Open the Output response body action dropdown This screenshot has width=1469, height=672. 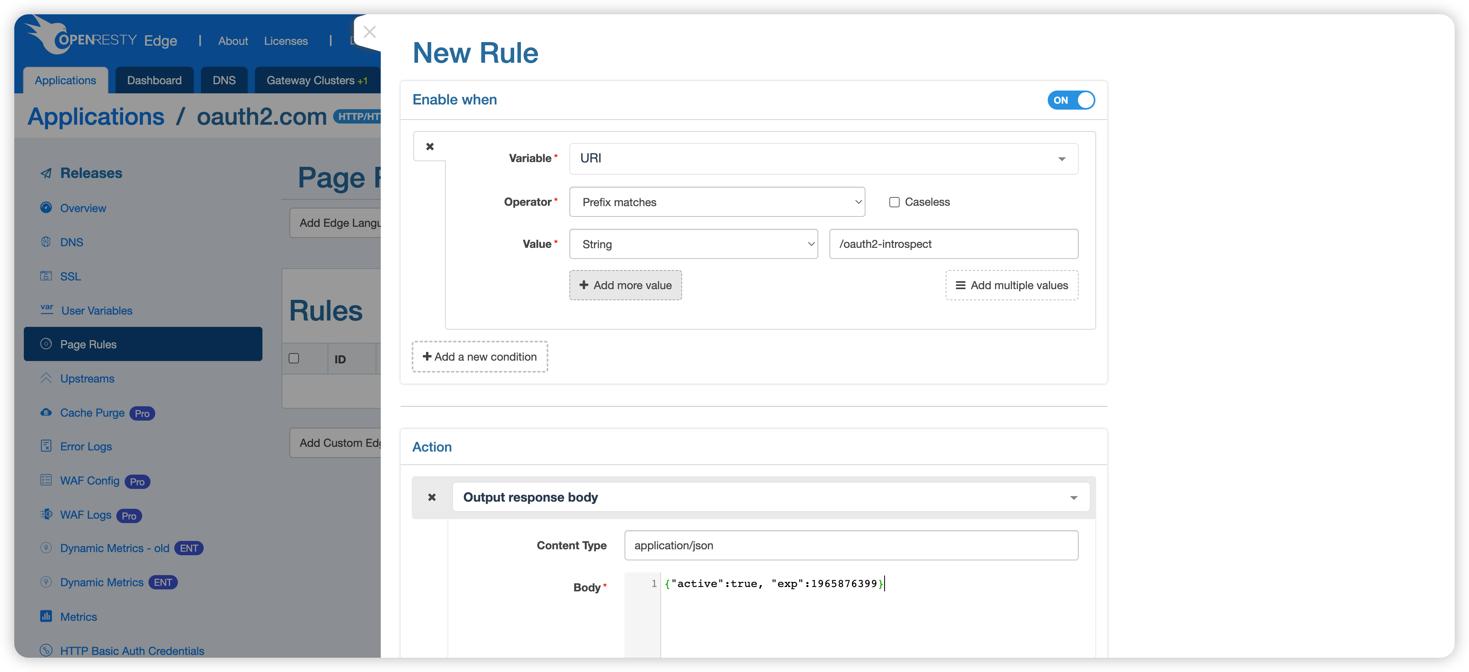click(771, 497)
